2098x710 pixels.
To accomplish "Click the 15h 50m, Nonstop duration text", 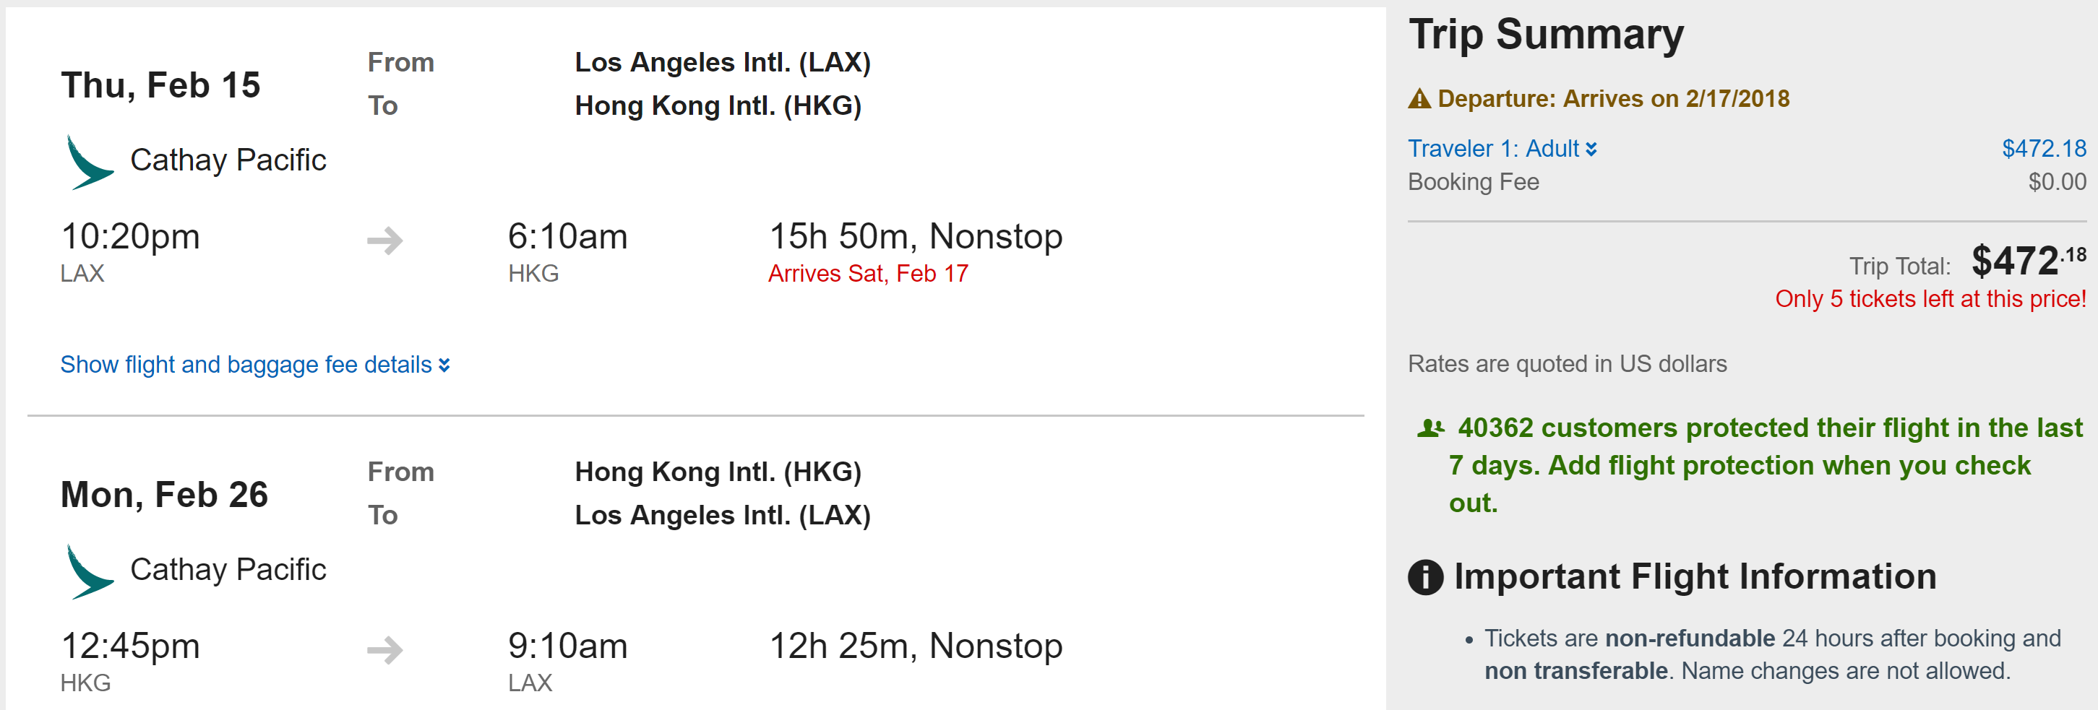I will [x=916, y=237].
